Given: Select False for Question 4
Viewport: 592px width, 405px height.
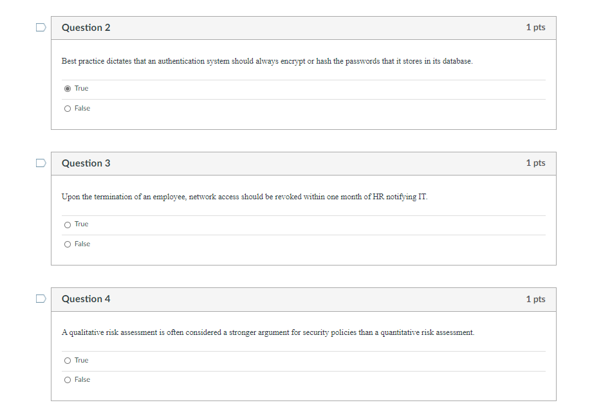Looking at the screenshot, I should (68, 379).
